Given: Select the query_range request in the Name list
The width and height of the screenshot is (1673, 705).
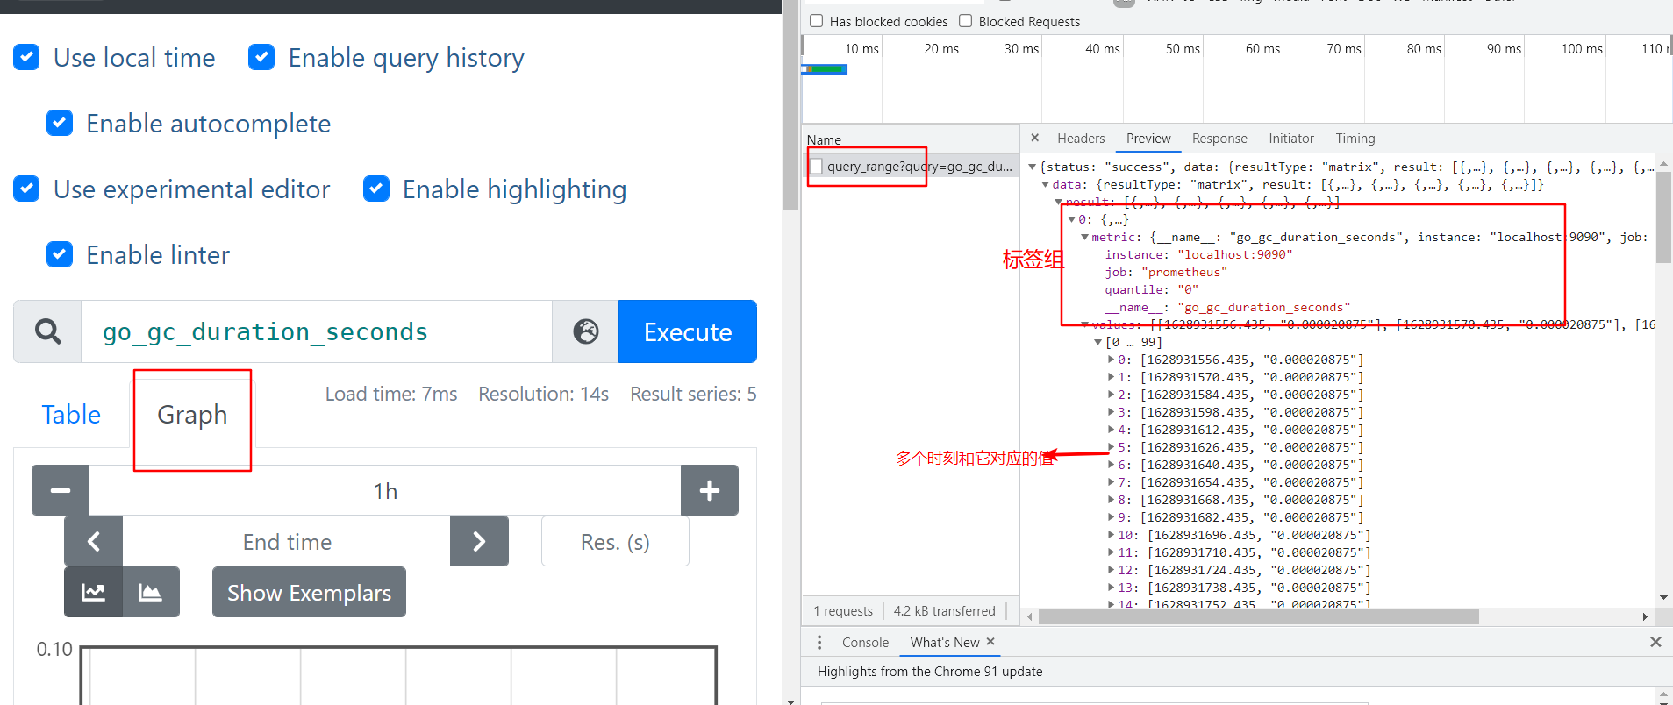Looking at the screenshot, I should 911,167.
